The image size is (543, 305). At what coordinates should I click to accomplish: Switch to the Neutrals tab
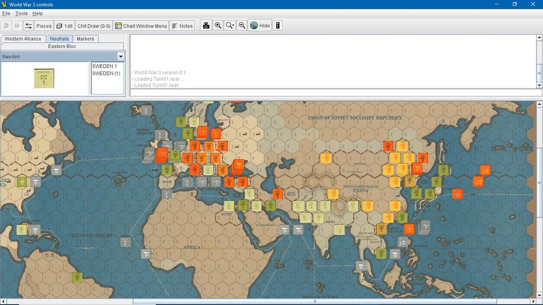pyautogui.click(x=59, y=39)
